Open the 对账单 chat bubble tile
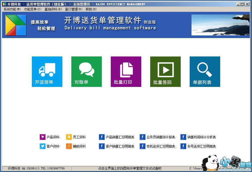The height and width of the screenshot is (172, 252). tap(87, 72)
